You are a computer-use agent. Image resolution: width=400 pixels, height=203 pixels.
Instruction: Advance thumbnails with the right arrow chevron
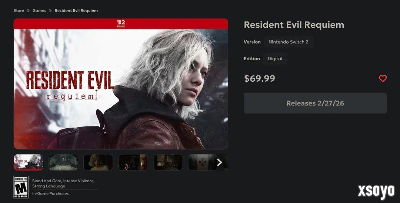pos(219,162)
